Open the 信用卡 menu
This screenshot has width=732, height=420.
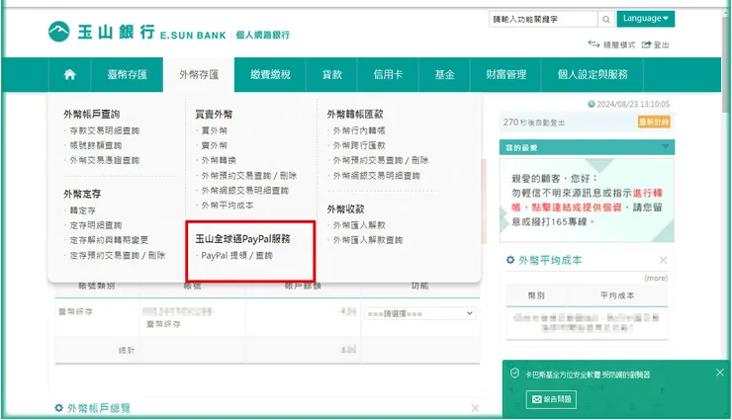(x=388, y=74)
